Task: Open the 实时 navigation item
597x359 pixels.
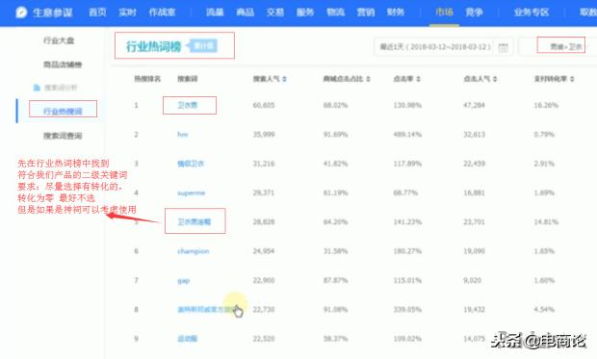Action: pos(127,13)
